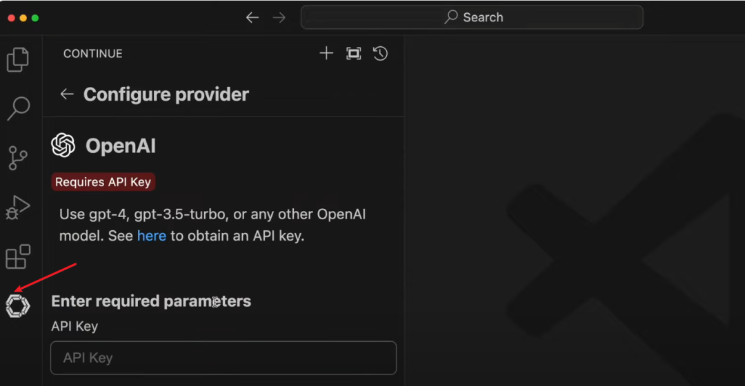Viewport: 745px width, 386px height.
Task: Click the top Search command bar
Action: pyautogui.click(x=472, y=18)
